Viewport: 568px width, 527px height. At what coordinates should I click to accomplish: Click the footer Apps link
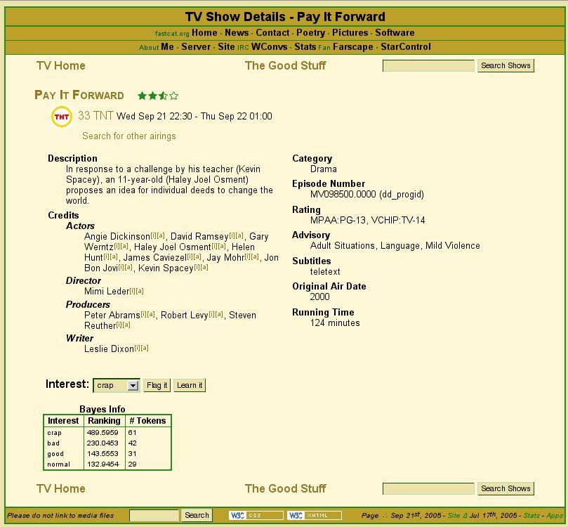coord(555,515)
